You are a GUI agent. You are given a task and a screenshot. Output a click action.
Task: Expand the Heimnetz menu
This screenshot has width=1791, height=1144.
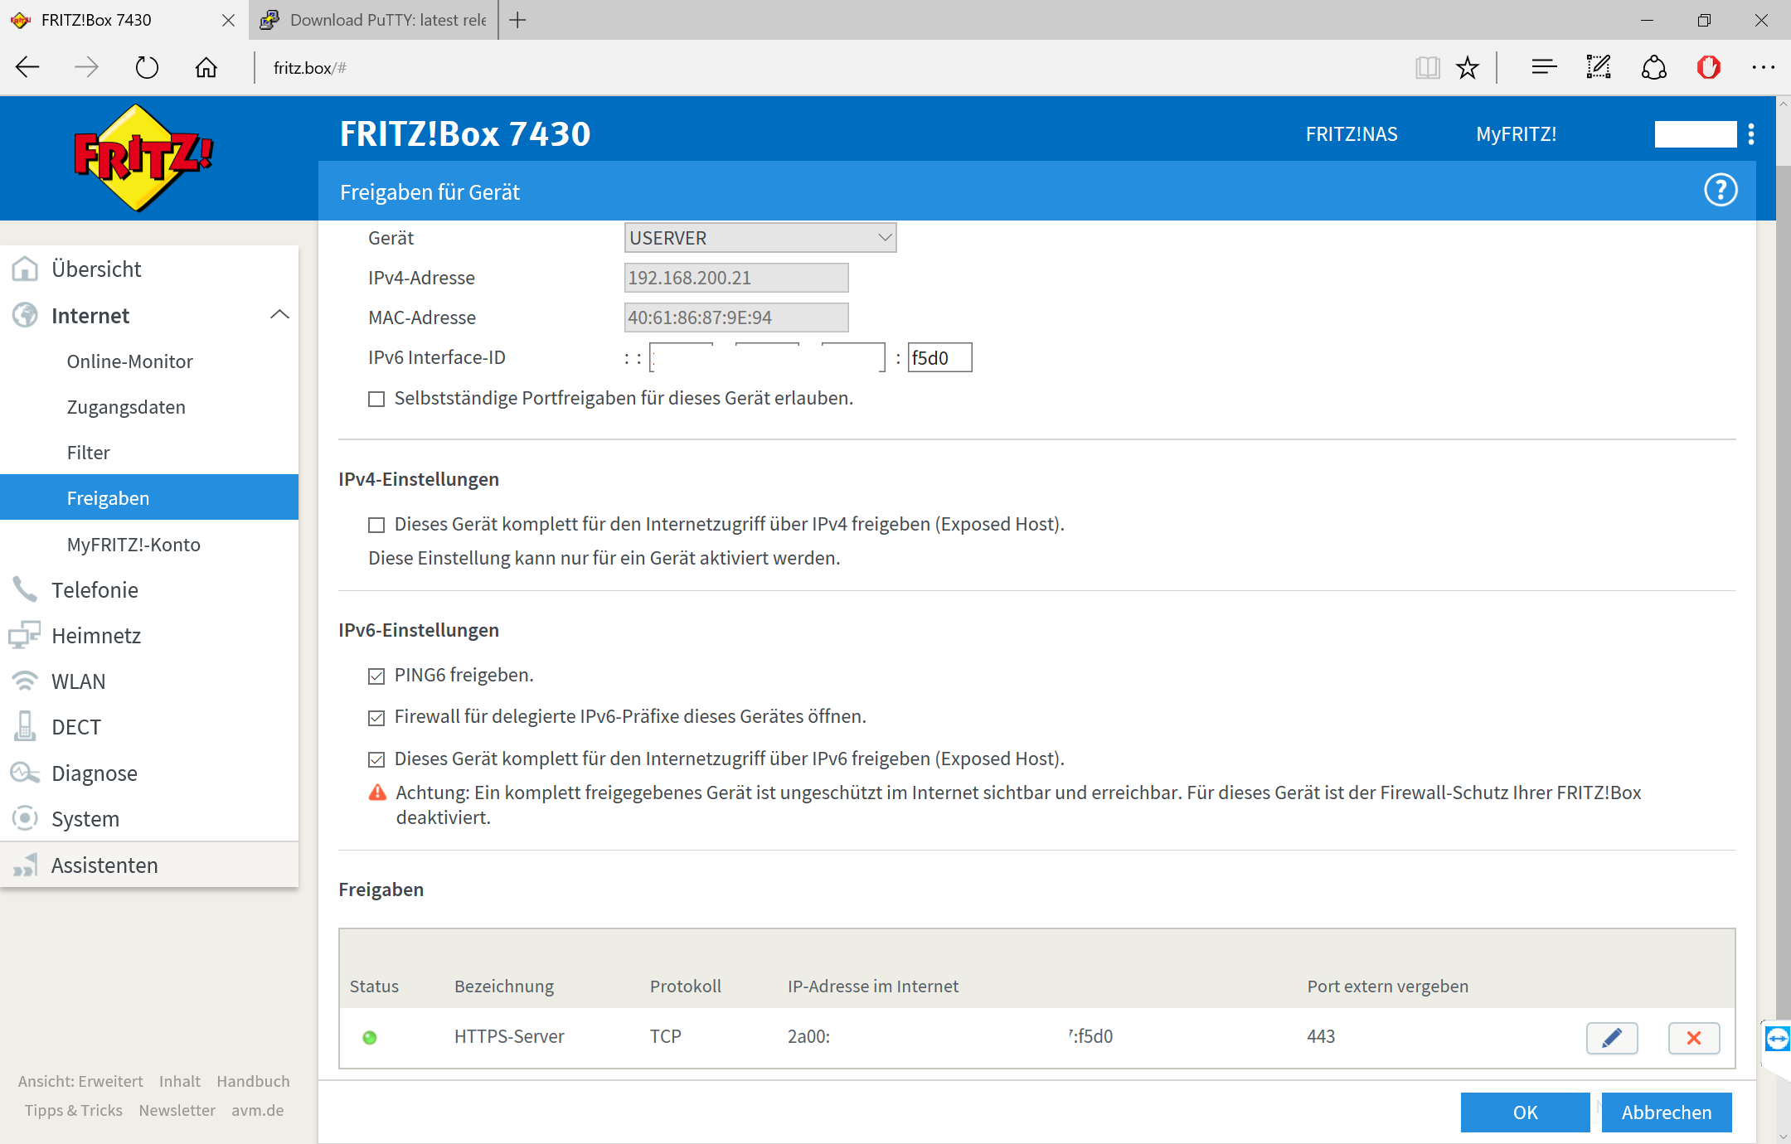pyautogui.click(x=96, y=636)
